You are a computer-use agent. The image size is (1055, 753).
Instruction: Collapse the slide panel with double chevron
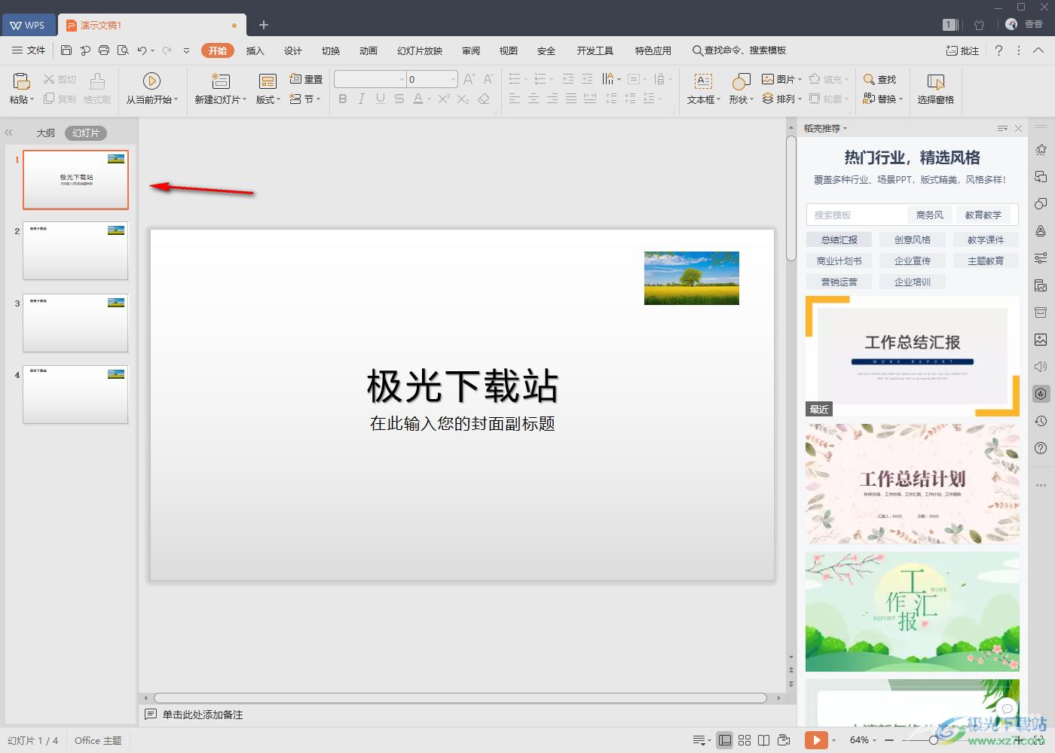(x=9, y=133)
